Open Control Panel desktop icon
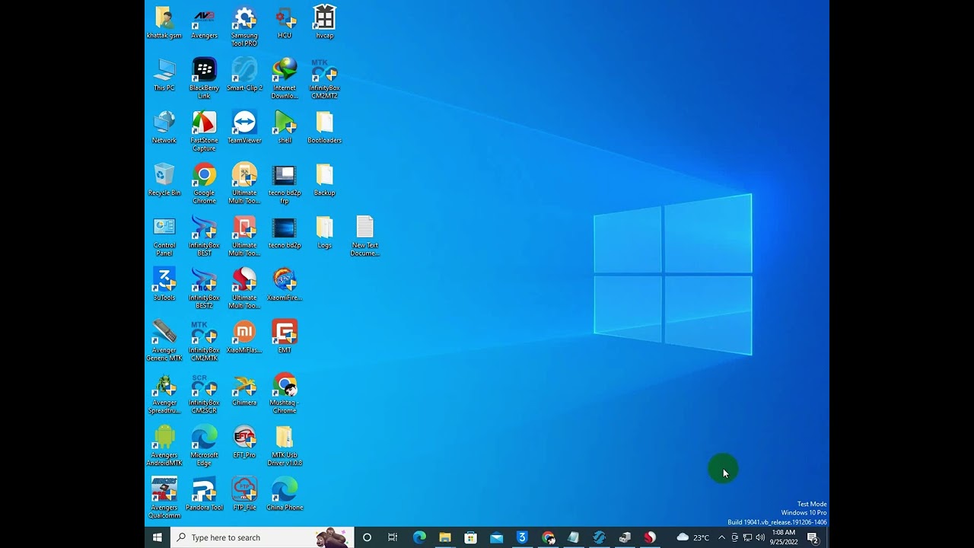The width and height of the screenshot is (974, 548). [164, 236]
